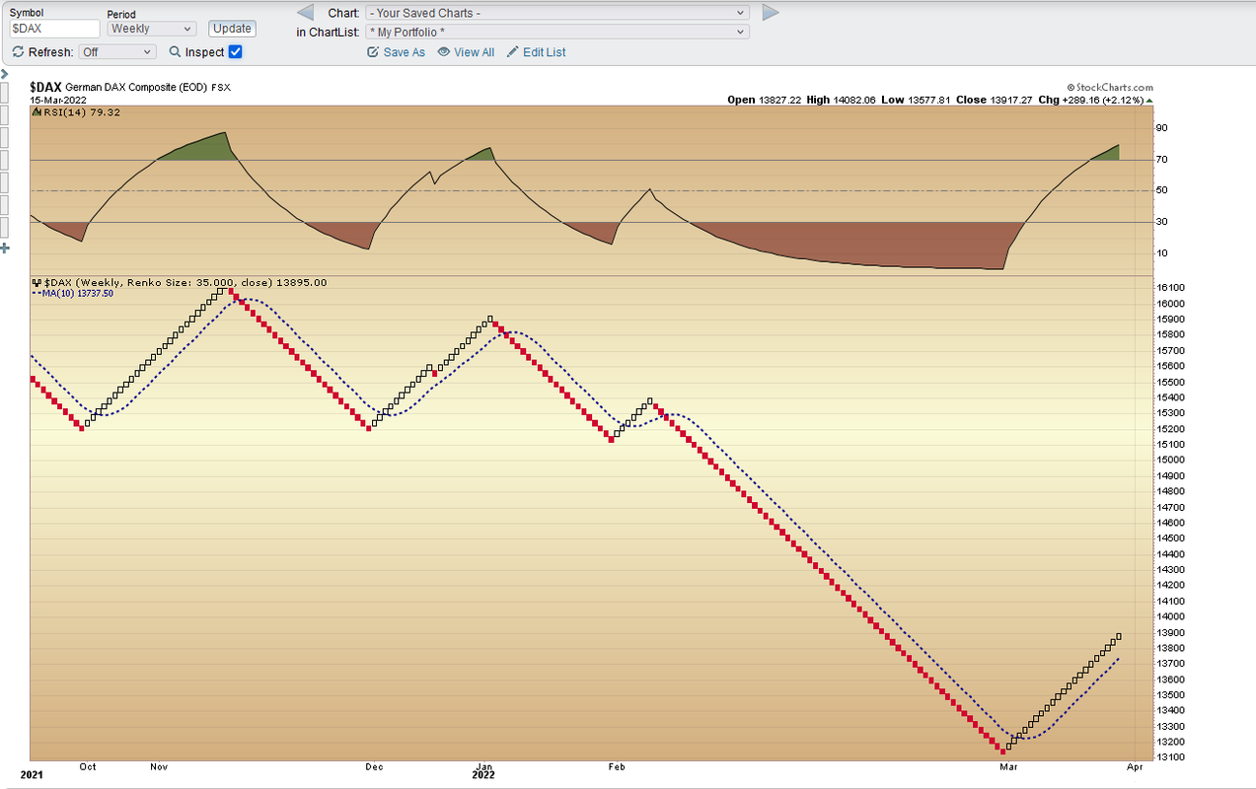
Task: Click the 2022 year label under Jan
Action: tap(483, 776)
